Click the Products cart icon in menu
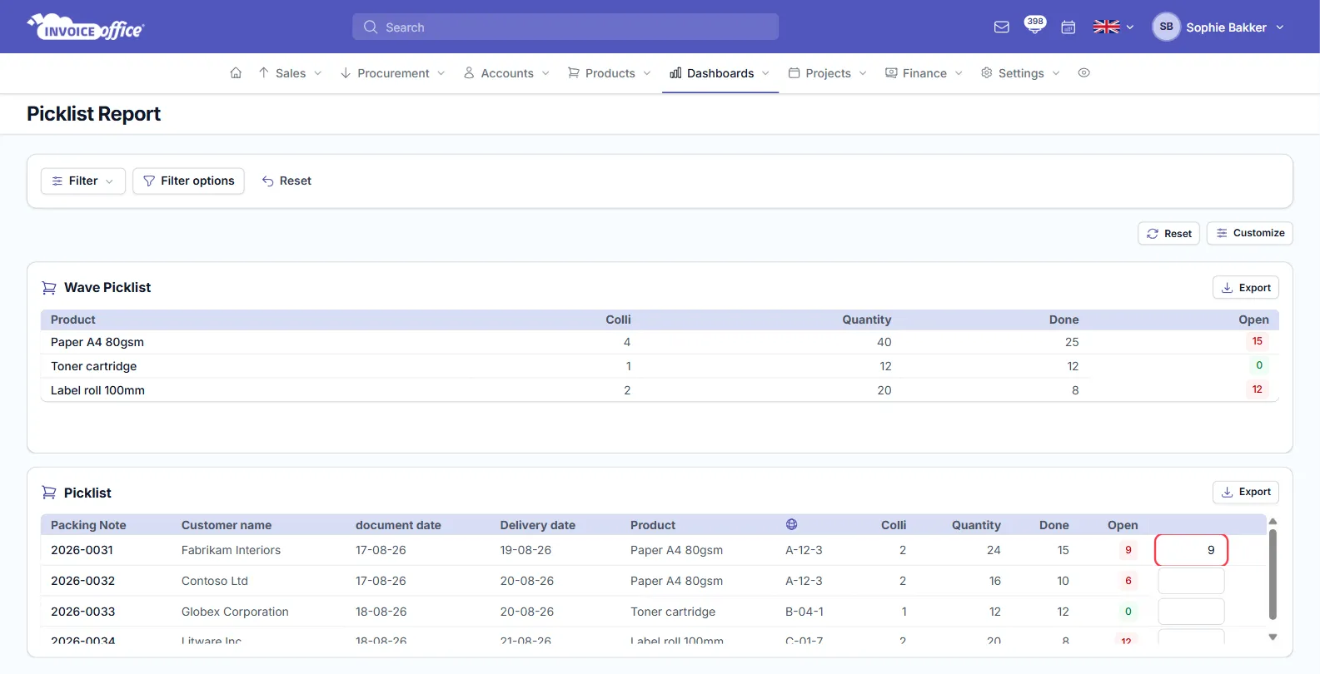 [573, 73]
